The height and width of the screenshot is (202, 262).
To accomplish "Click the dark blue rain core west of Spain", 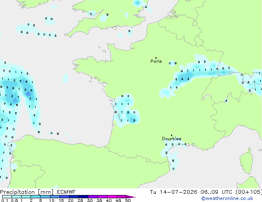I will pos(28,94).
